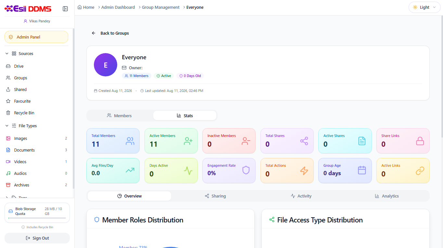Image resolution: width=443 pixels, height=248 pixels.
Task: Click the Archives box icon
Action: tap(8, 185)
